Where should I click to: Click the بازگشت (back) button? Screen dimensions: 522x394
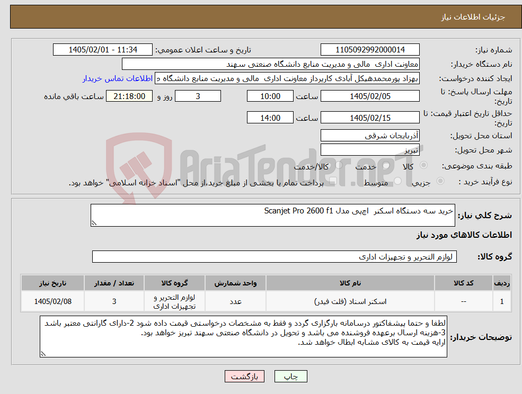pyautogui.click(x=244, y=377)
